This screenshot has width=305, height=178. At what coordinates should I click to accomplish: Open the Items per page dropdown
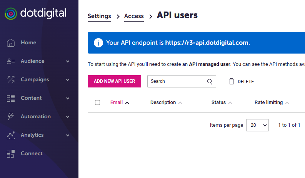click(x=257, y=125)
